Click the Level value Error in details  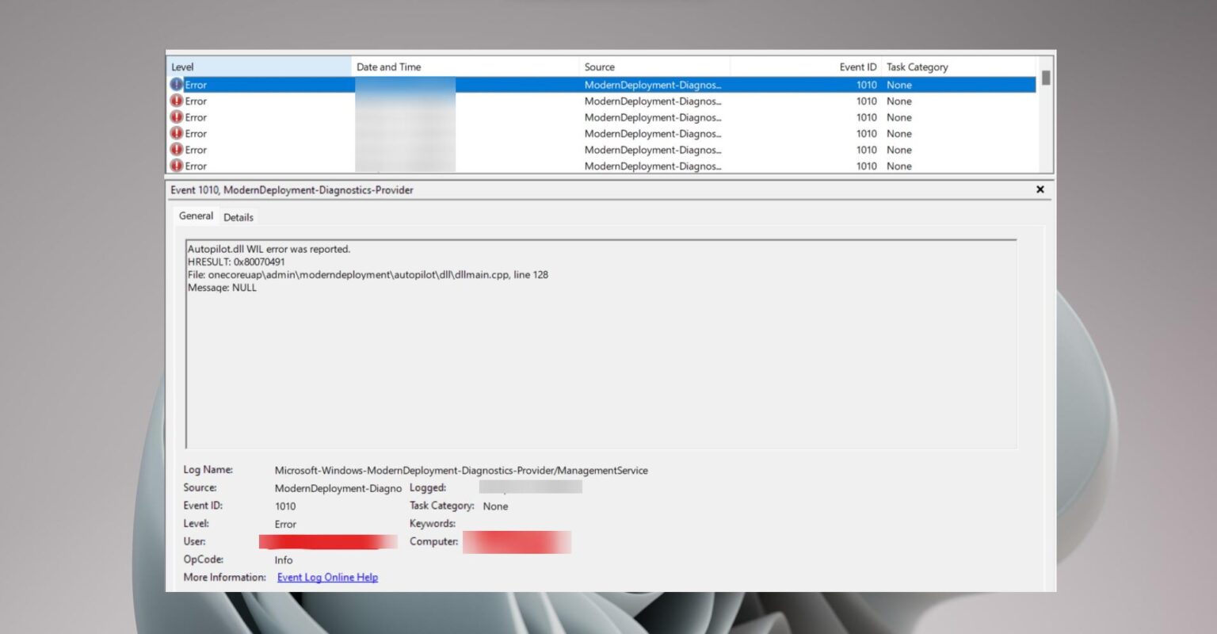(x=285, y=524)
